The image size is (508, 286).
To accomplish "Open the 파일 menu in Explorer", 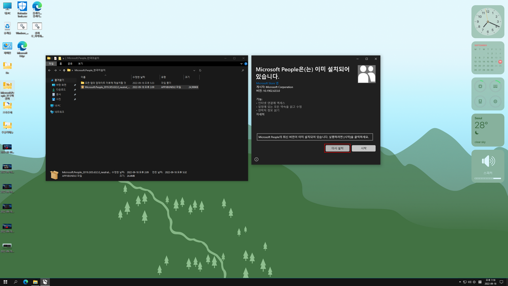I will tap(51, 64).
